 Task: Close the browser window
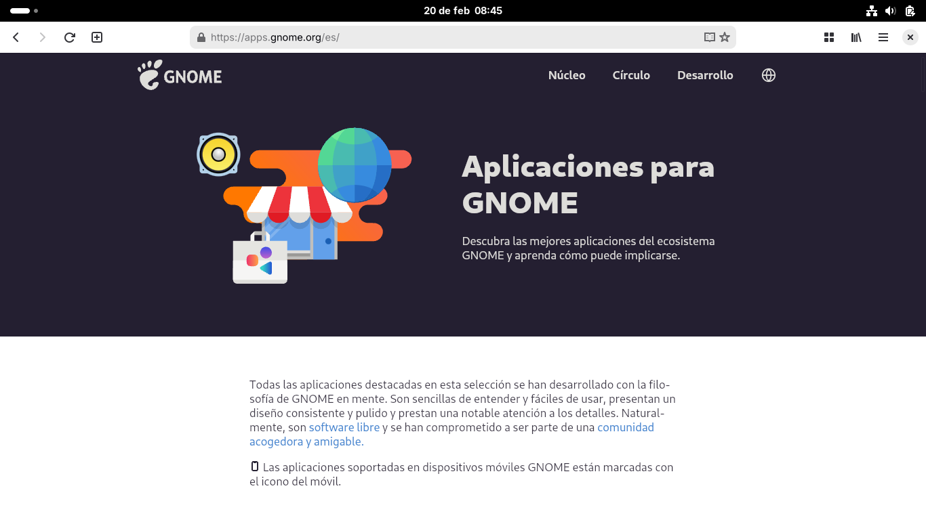click(x=910, y=37)
